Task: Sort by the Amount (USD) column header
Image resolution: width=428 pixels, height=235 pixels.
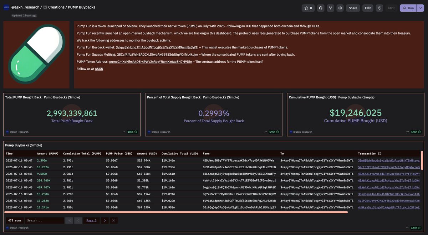Action: [x=147, y=154]
